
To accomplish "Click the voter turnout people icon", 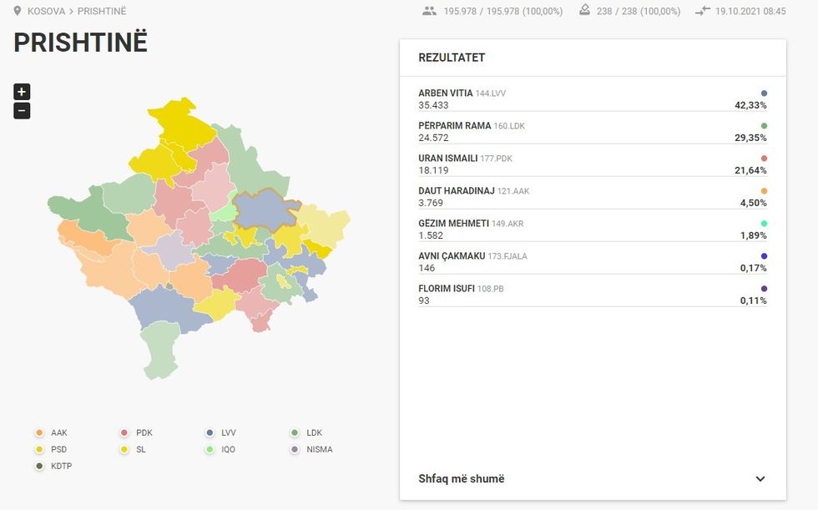I will (x=428, y=11).
